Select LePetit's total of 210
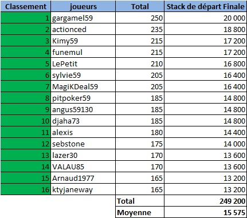247x218 pixels. click(x=140, y=64)
